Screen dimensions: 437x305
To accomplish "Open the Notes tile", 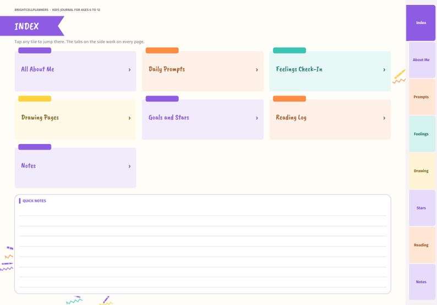I will tap(75, 168).
